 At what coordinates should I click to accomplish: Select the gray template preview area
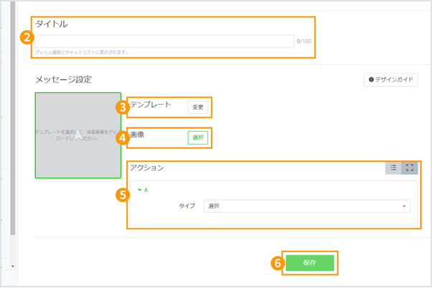point(78,135)
